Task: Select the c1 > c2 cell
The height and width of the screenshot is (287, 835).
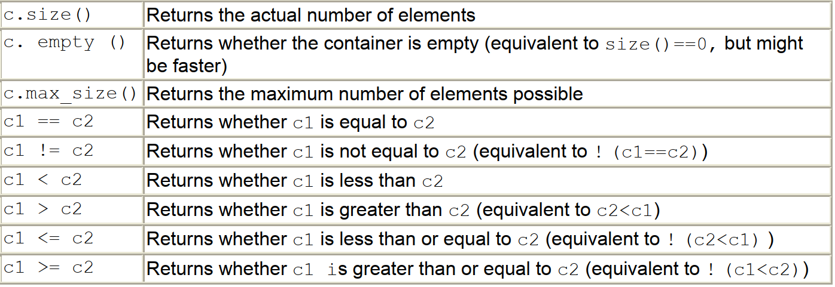Action: coord(43,210)
